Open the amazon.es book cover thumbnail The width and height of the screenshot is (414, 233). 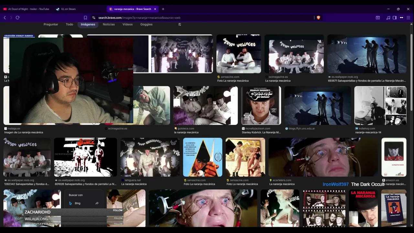394,157
